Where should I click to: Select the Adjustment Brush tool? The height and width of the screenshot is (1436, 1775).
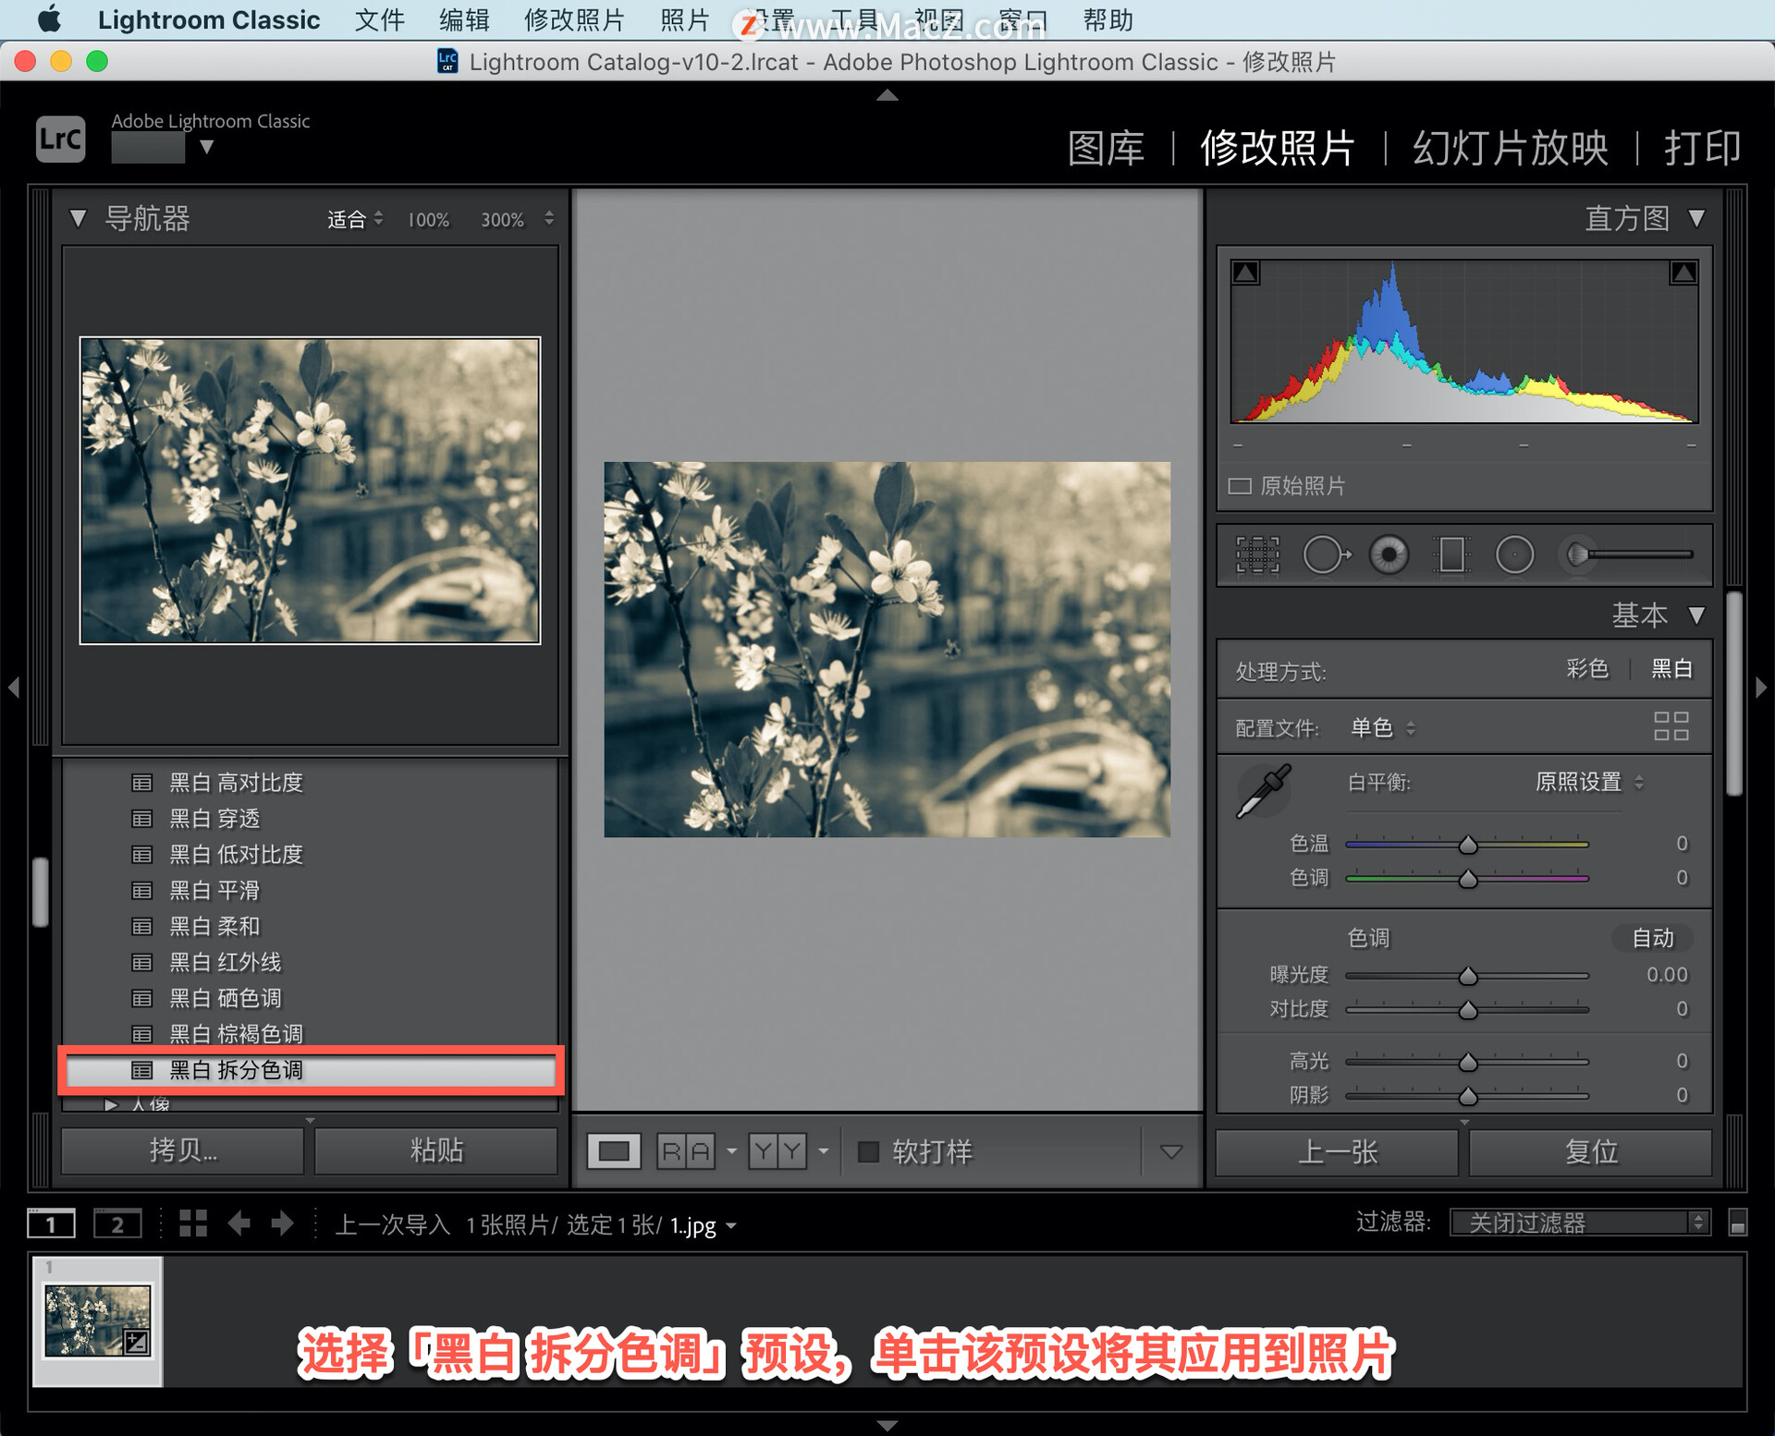(x=1627, y=555)
